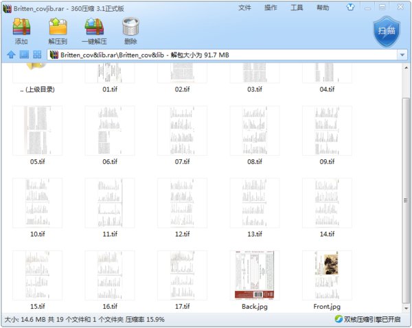412x328 pixels.
Task: Open the 帮助 (Help) menu
Action: (323, 8)
